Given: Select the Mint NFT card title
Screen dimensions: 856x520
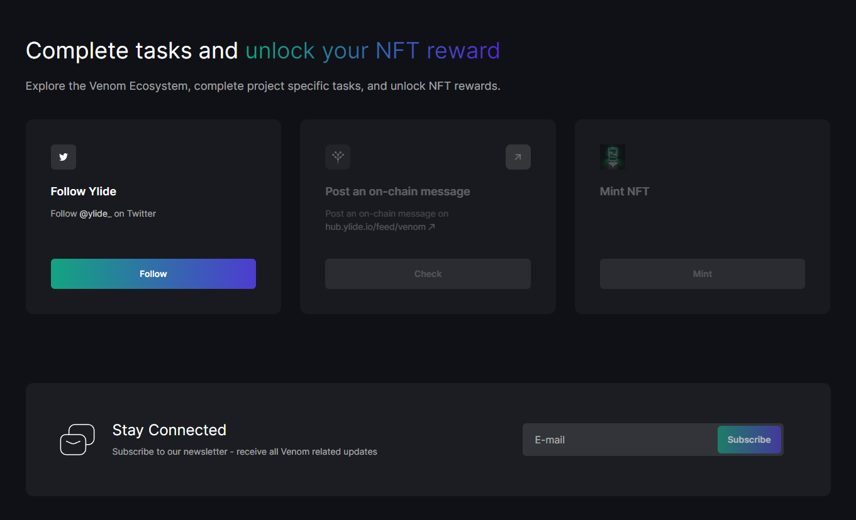Looking at the screenshot, I should [625, 192].
